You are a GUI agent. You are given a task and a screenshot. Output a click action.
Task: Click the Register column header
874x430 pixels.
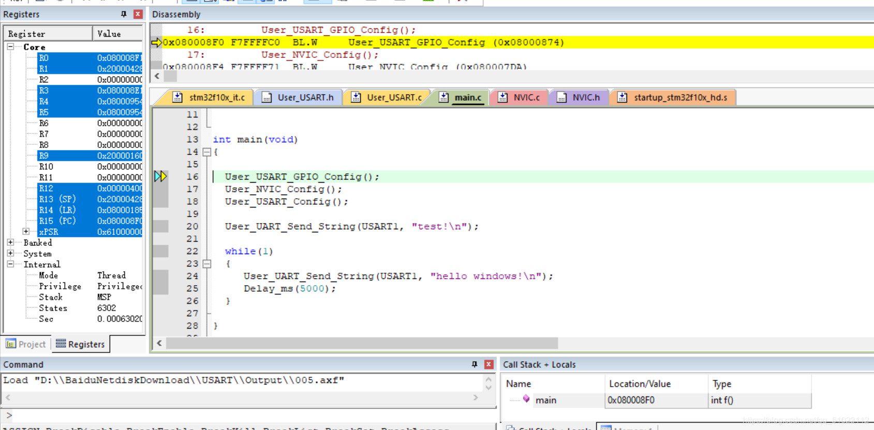49,34
